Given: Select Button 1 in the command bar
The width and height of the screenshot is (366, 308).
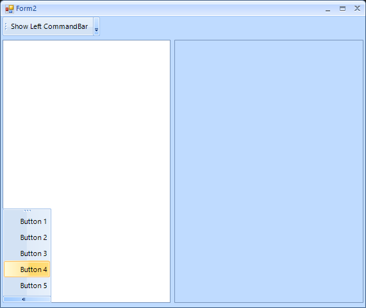Looking at the screenshot, I should pyautogui.click(x=27, y=221).
